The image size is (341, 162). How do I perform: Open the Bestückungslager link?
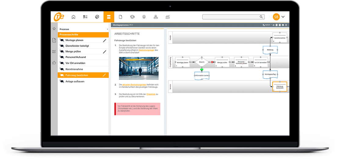click(147, 50)
